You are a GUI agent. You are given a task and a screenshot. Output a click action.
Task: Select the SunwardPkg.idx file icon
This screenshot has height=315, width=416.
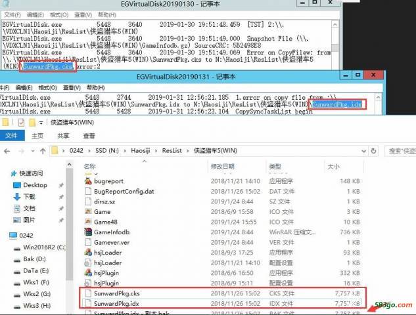point(88,303)
